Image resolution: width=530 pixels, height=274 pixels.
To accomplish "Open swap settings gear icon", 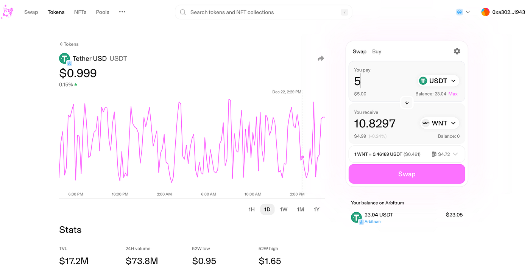I will point(457,51).
